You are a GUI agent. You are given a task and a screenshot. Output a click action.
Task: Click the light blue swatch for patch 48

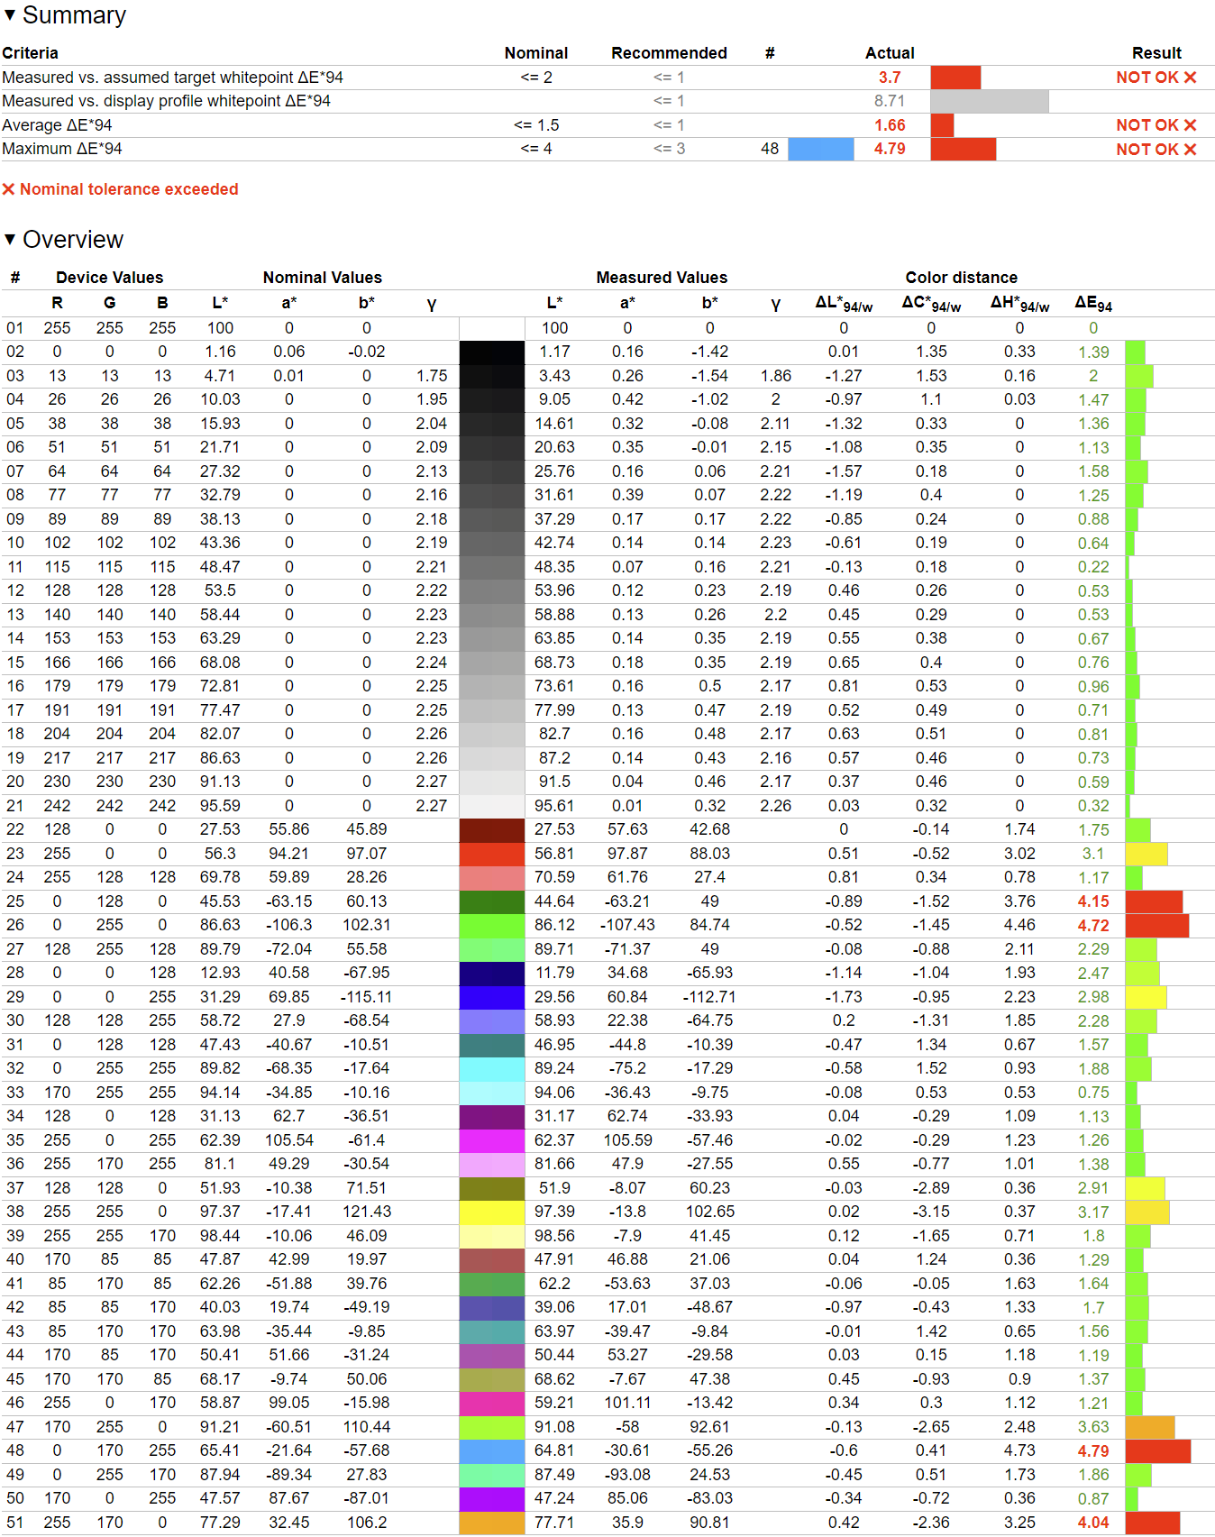[491, 1451]
